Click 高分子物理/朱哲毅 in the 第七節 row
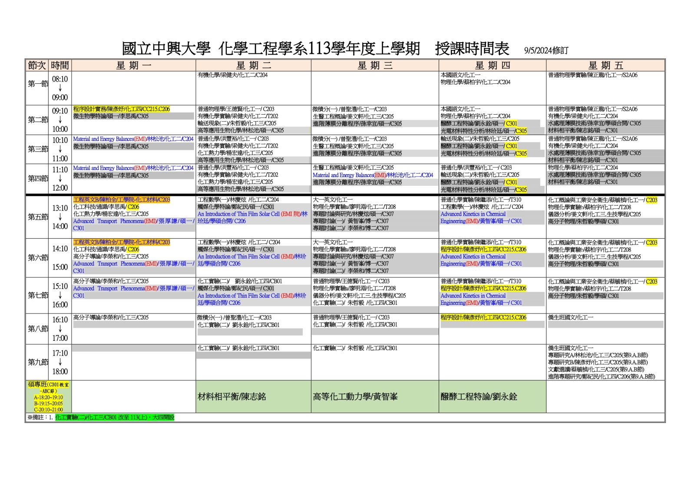The height and width of the screenshot is (491, 695). 583,296
